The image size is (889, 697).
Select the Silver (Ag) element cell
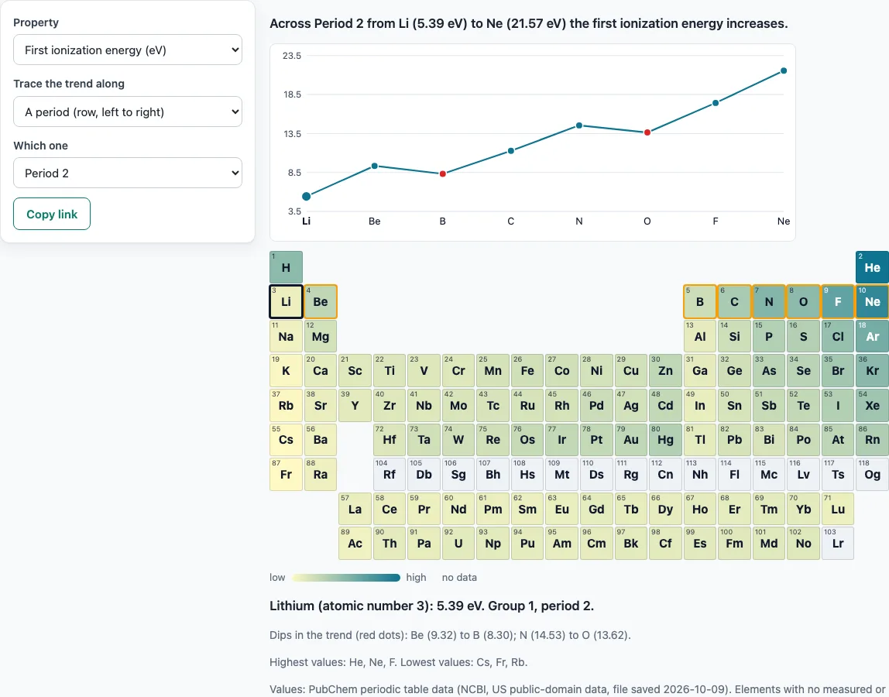630,406
